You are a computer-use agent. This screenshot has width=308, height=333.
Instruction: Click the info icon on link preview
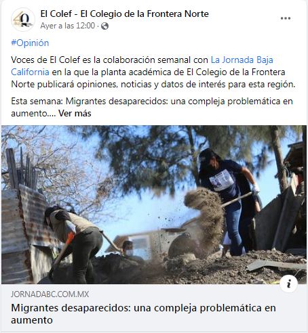(288, 284)
